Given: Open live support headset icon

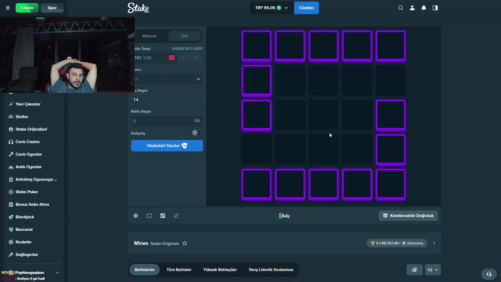Looking at the screenshot, I should 488,274.
